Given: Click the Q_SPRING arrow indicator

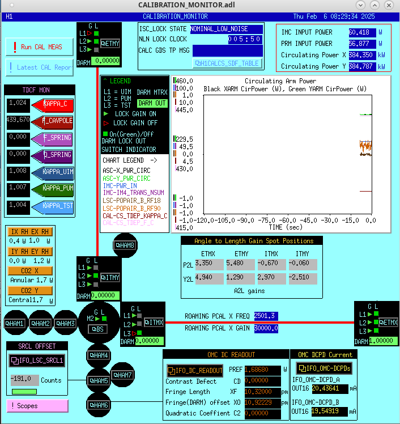Looking at the screenshot, I should tap(53, 156).
